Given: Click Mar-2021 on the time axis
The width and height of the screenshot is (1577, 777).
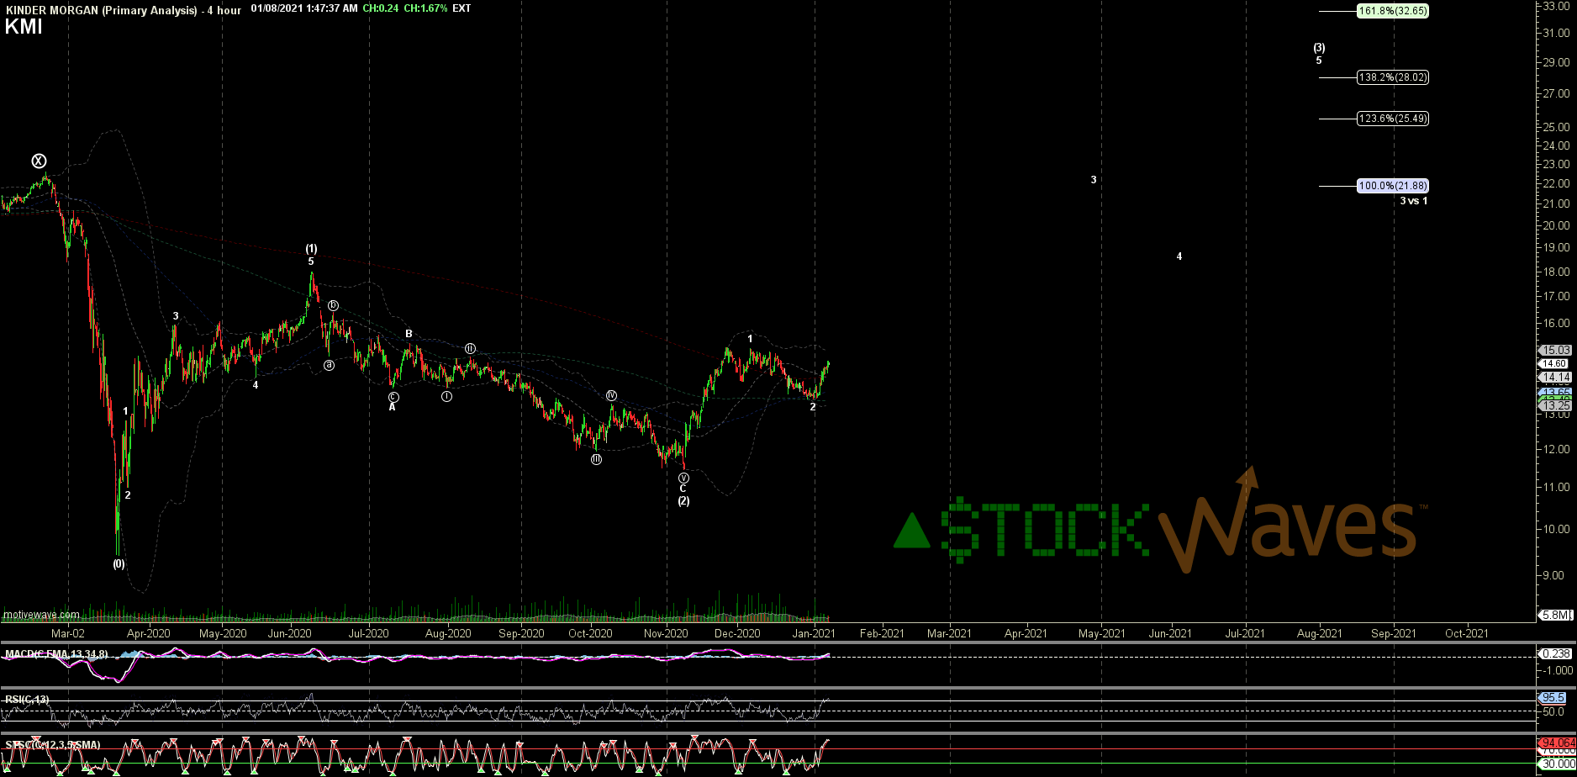Looking at the screenshot, I should (x=949, y=633).
